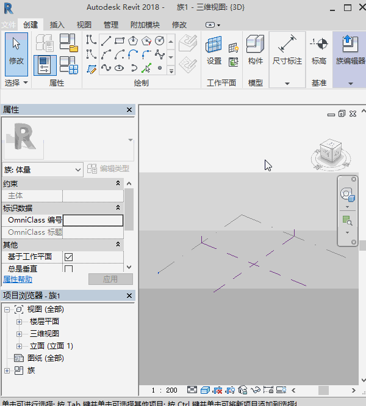Click the zoom region icon in navigation bar
The image size is (366, 406).
coord(346,220)
